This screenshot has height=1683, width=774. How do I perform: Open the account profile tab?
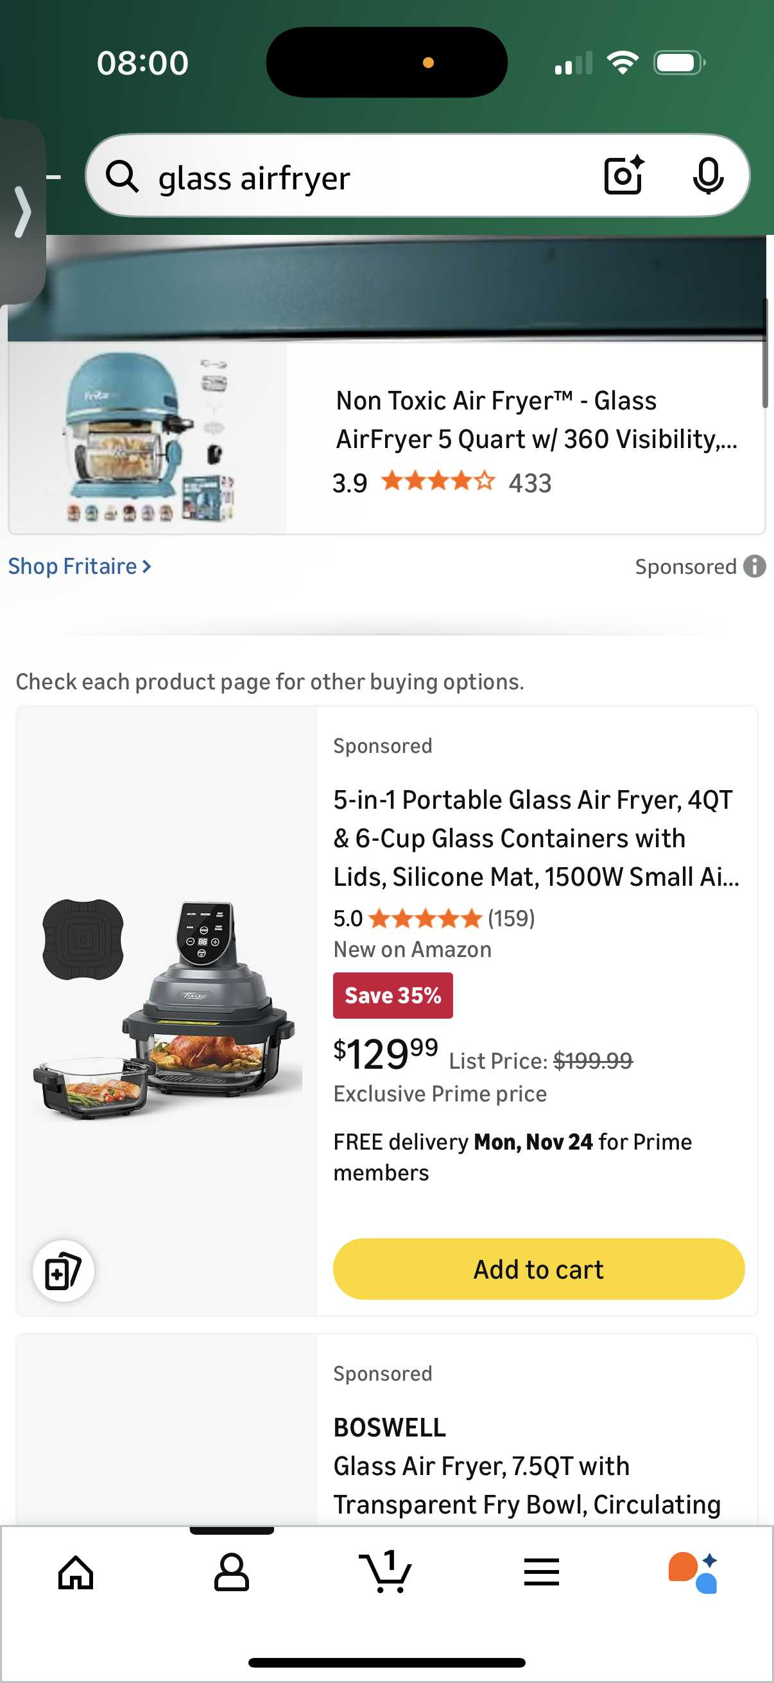tap(231, 1572)
